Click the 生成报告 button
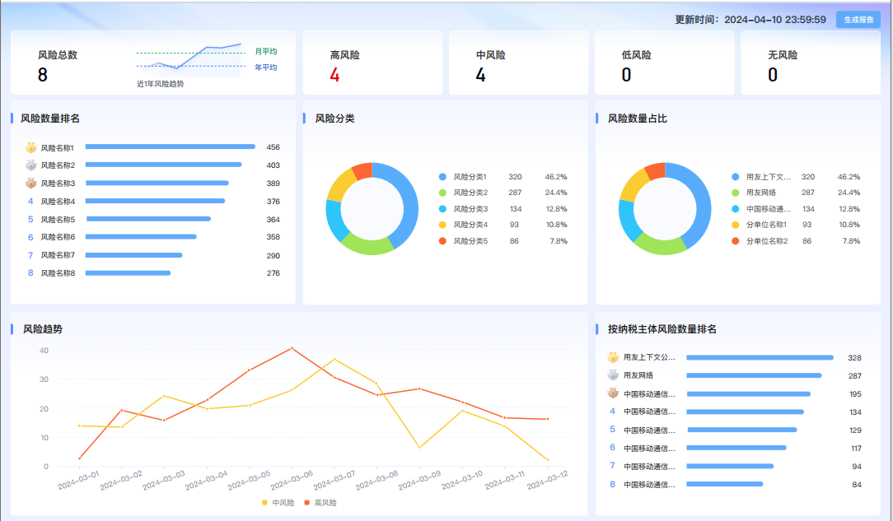The width and height of the screenshot is (893, 521). pyautogui.click(x=858, y=20)
